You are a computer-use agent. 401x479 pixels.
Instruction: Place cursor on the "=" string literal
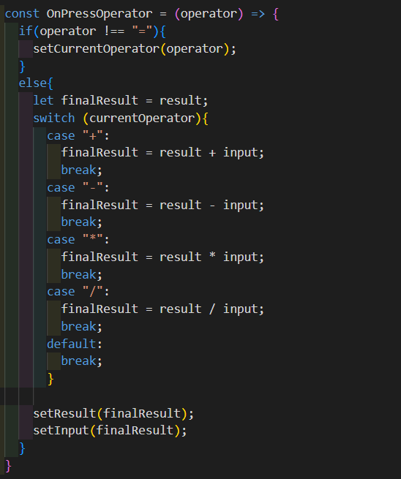click(x=142, y=31)
